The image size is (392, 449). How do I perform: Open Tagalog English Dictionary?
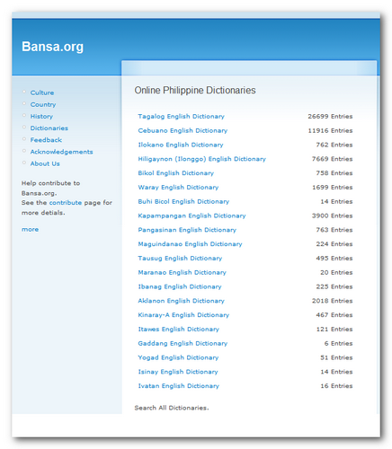pyautogui.click(x=181, y=117)
